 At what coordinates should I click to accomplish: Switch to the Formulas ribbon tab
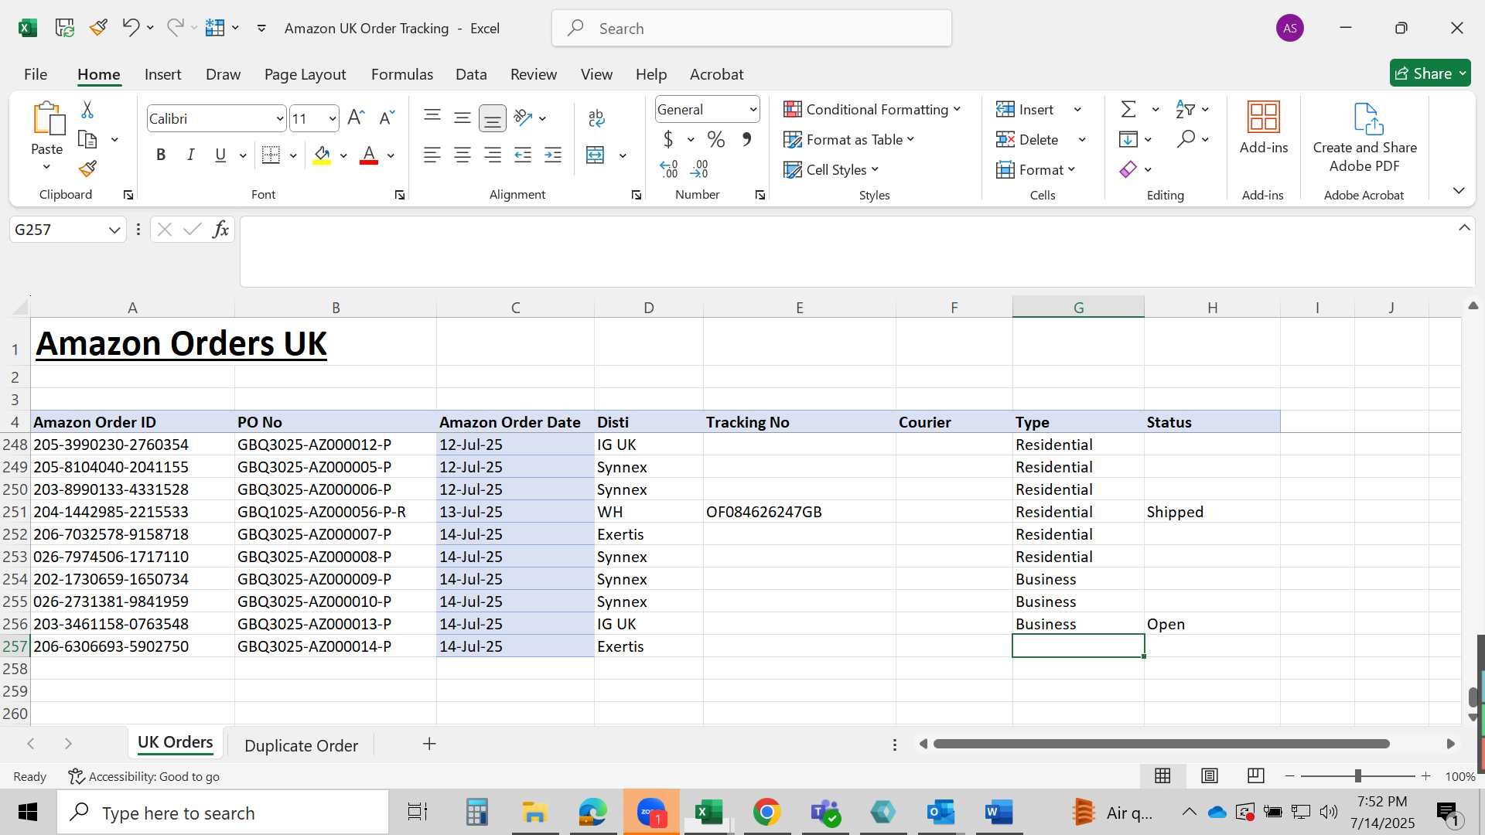click(402, 74)
